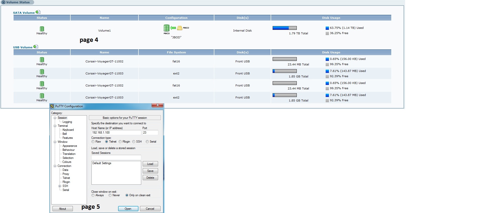Click the About button
The height and width of the screenshot is (213, 490).
(x=63, y=209)
